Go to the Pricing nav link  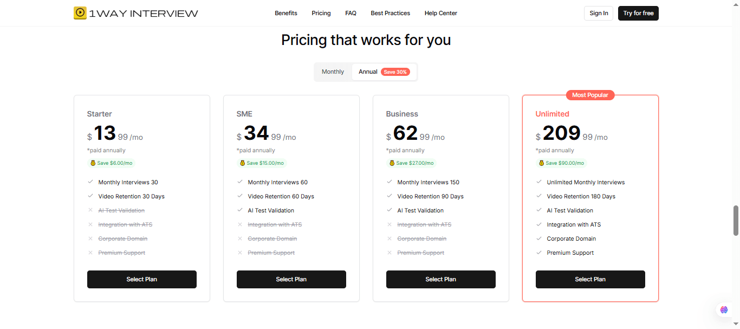click(321, 13)
